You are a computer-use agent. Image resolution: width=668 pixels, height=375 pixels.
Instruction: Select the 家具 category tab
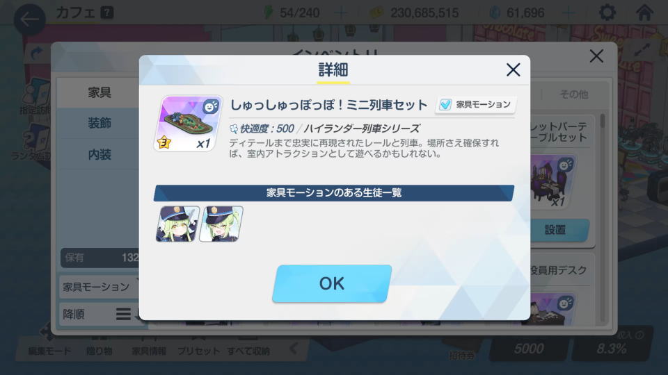pyautogui.click(x=100, y=92)
